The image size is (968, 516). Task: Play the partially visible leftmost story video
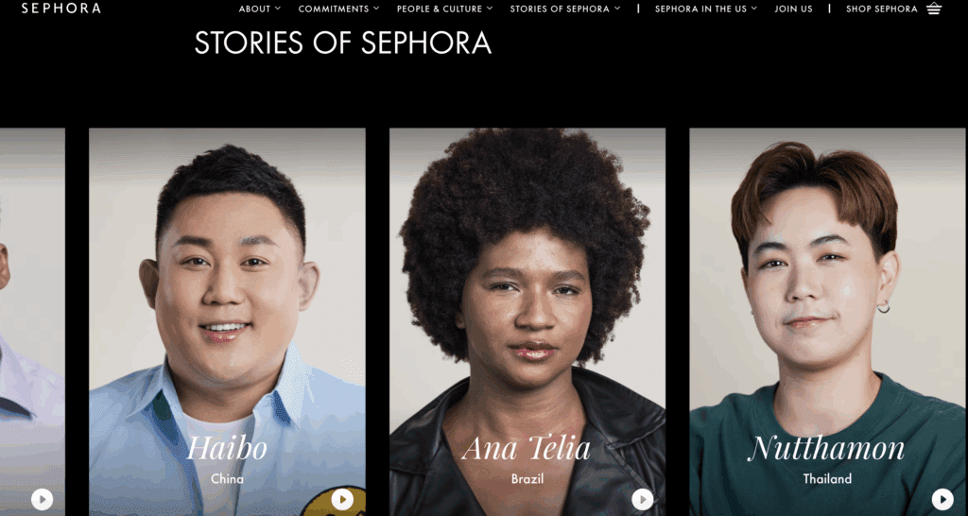pyautogui.click(x=42, y=499)
